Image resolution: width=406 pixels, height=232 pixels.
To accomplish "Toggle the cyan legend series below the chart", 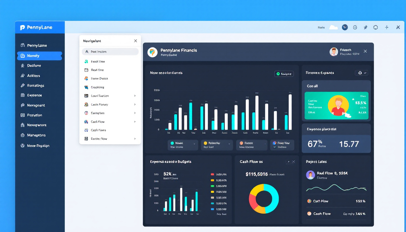I will (x=172, y=143).
